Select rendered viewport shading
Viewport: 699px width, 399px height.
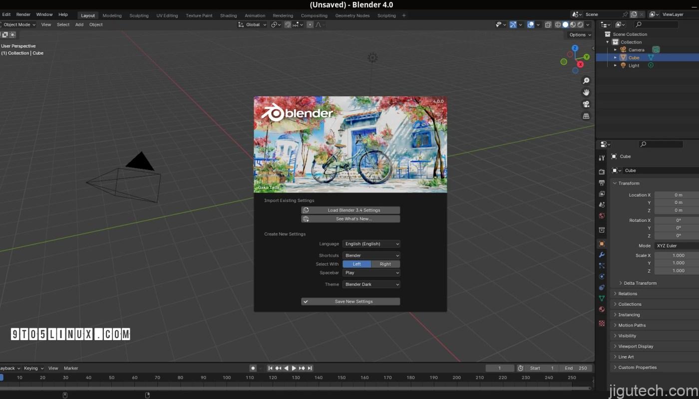point(580,24)
